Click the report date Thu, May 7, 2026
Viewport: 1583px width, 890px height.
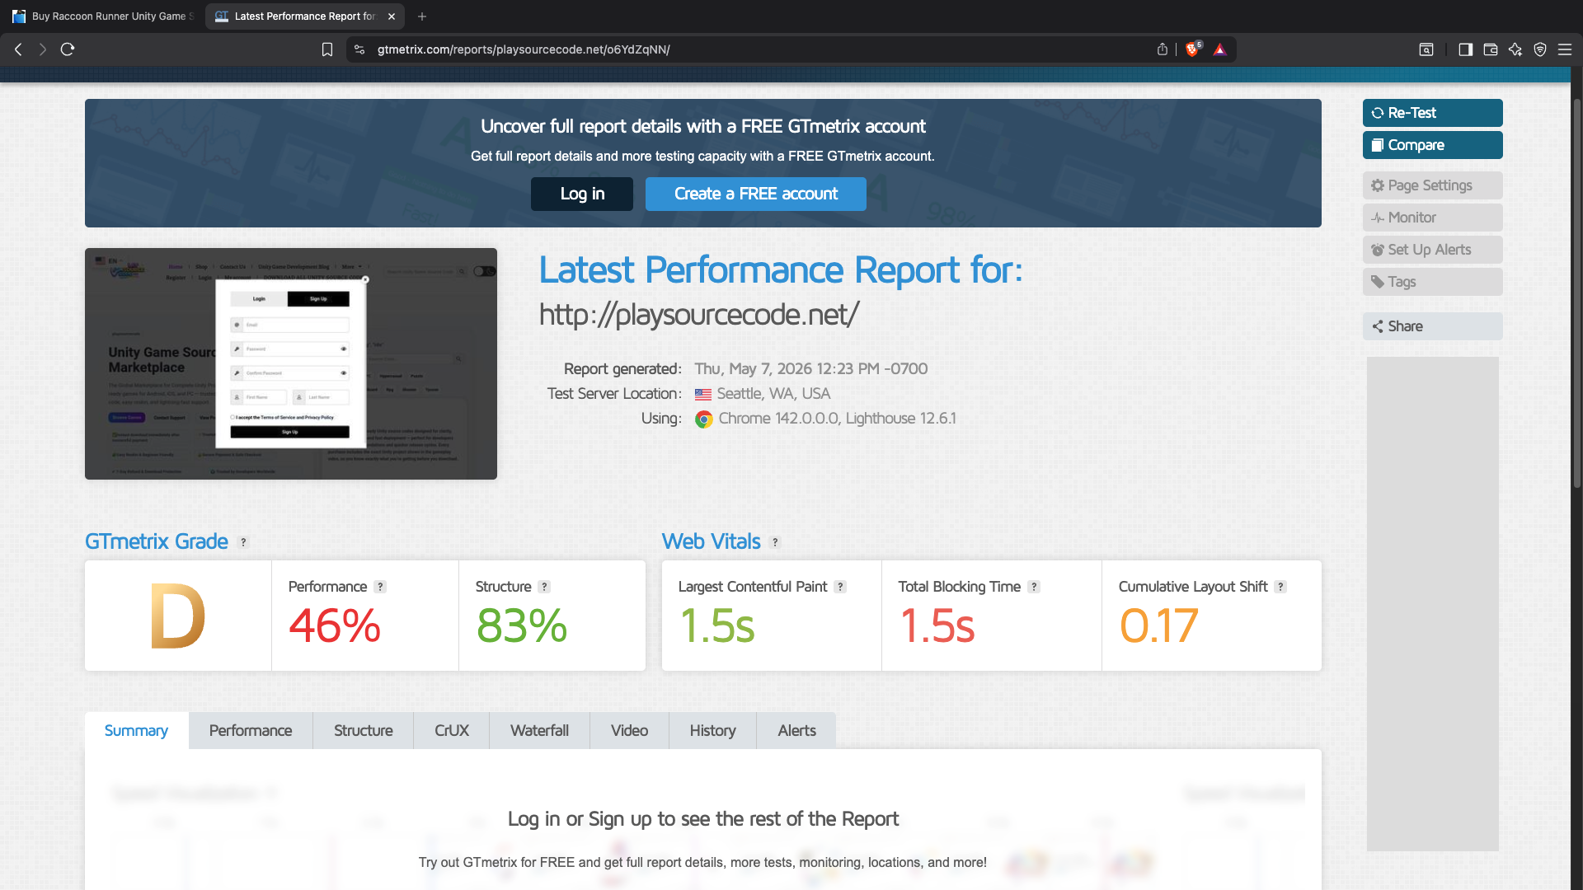[811, 369]
